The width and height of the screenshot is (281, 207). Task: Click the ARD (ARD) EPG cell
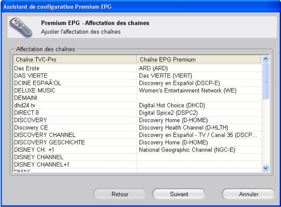point(199,68)
